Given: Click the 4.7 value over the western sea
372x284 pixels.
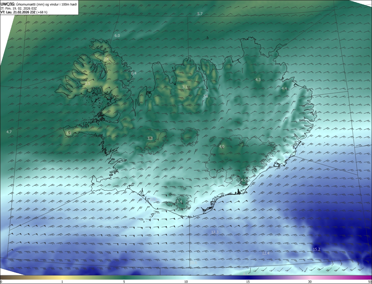Looking at the screenshot, I should pos(9,132).
